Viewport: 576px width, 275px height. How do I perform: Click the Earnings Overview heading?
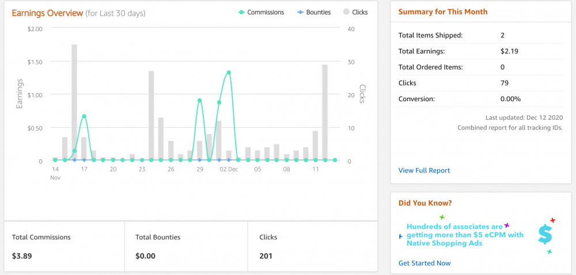(x=47, y=13)
